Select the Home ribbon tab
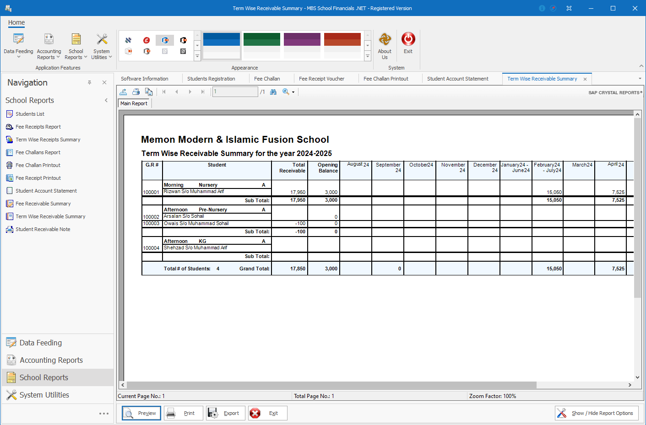This screenshot has width=646, height=425. (x=16, y=22)
